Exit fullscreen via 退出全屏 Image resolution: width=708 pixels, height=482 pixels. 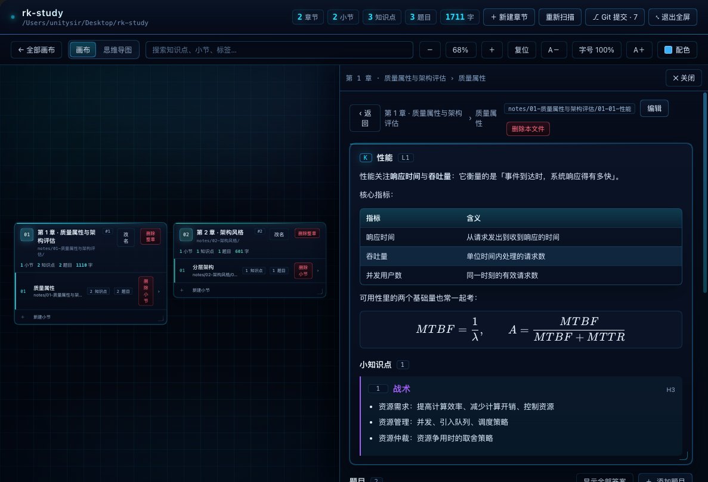tap(673, 17)
